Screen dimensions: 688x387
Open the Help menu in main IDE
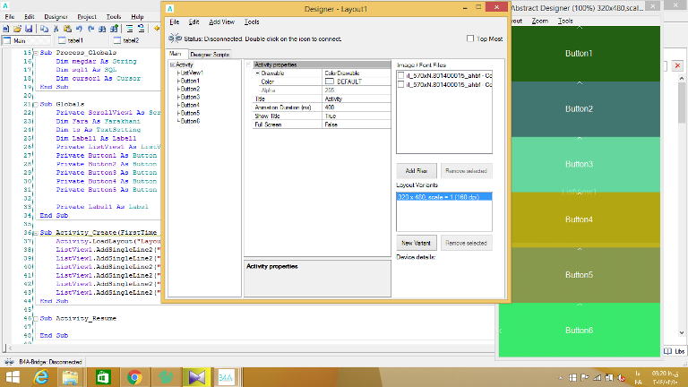coord(137,17)
